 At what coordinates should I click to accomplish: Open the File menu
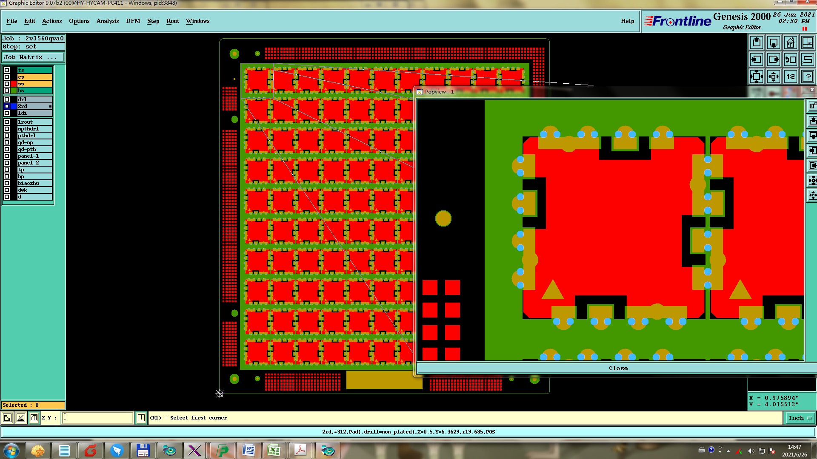[12, 21]
